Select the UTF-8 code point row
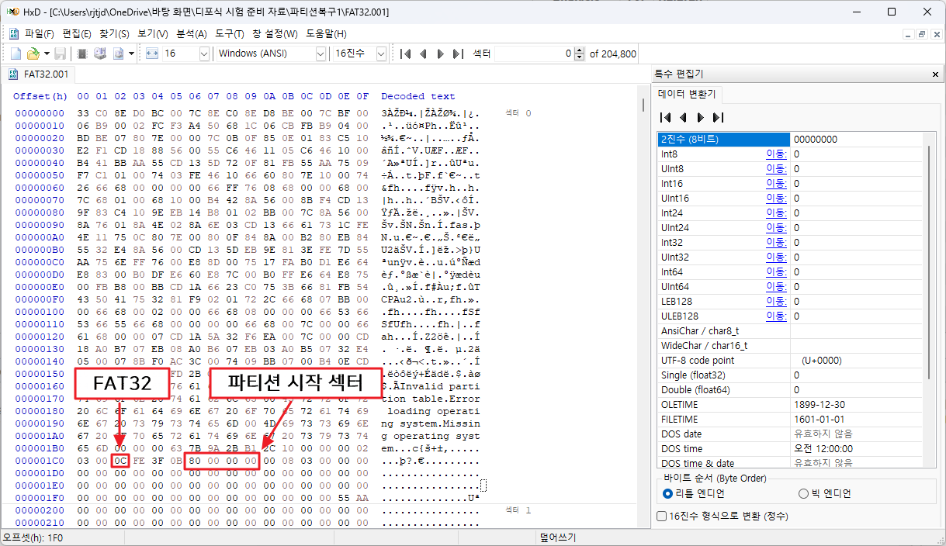This screenshot has width=946, height=546. (791, 361)
